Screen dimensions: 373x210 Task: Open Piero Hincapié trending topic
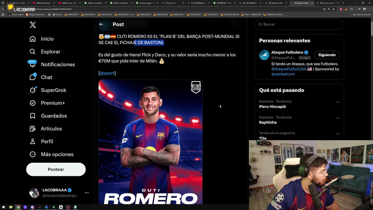point(272,107)
